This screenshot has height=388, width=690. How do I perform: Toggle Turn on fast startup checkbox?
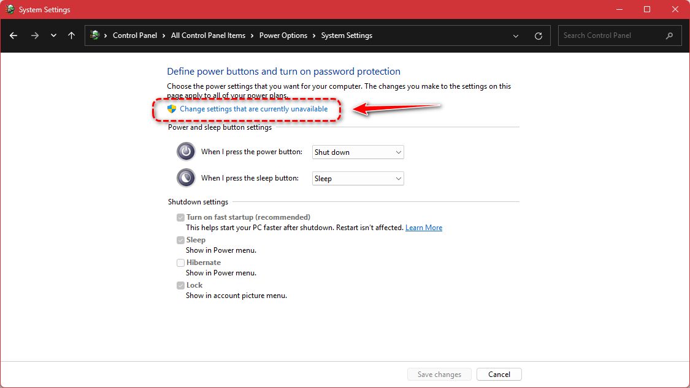180,217
